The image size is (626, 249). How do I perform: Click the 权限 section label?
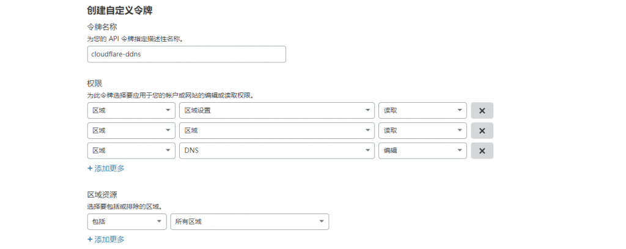click(x=94, y=83)
